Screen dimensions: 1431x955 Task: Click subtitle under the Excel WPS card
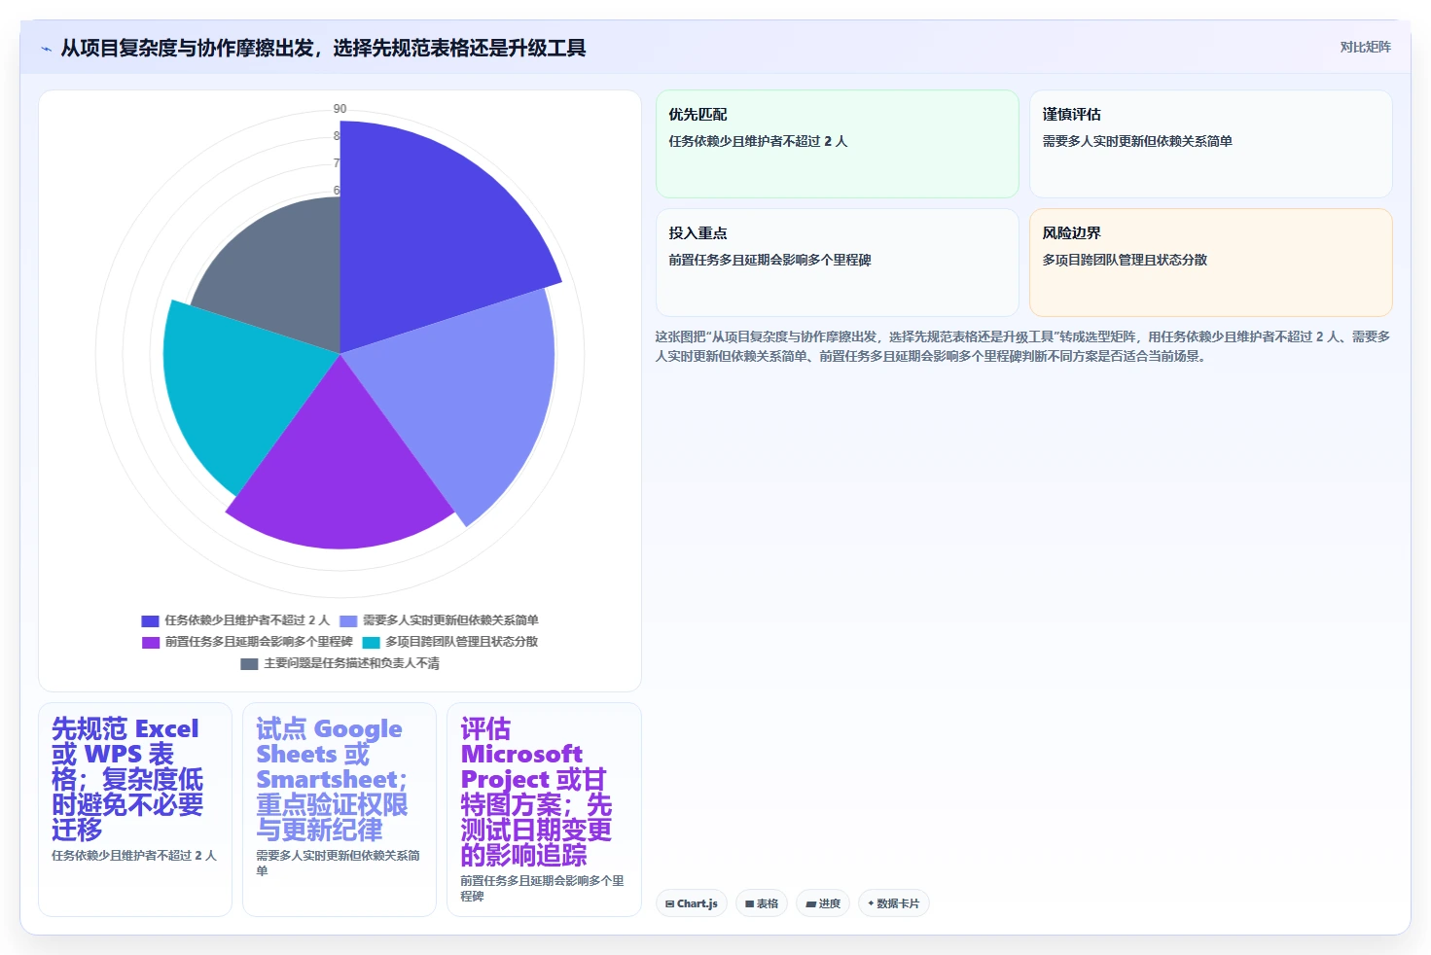pos(134,856)
